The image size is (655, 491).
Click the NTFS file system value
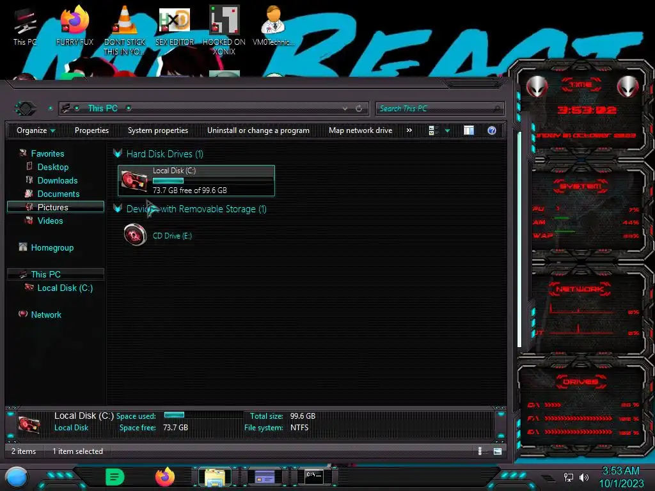point(299,428)
